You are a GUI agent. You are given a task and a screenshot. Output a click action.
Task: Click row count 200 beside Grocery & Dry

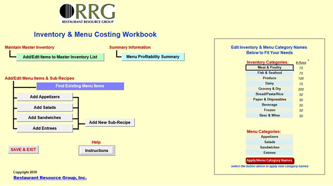point(301,89)
